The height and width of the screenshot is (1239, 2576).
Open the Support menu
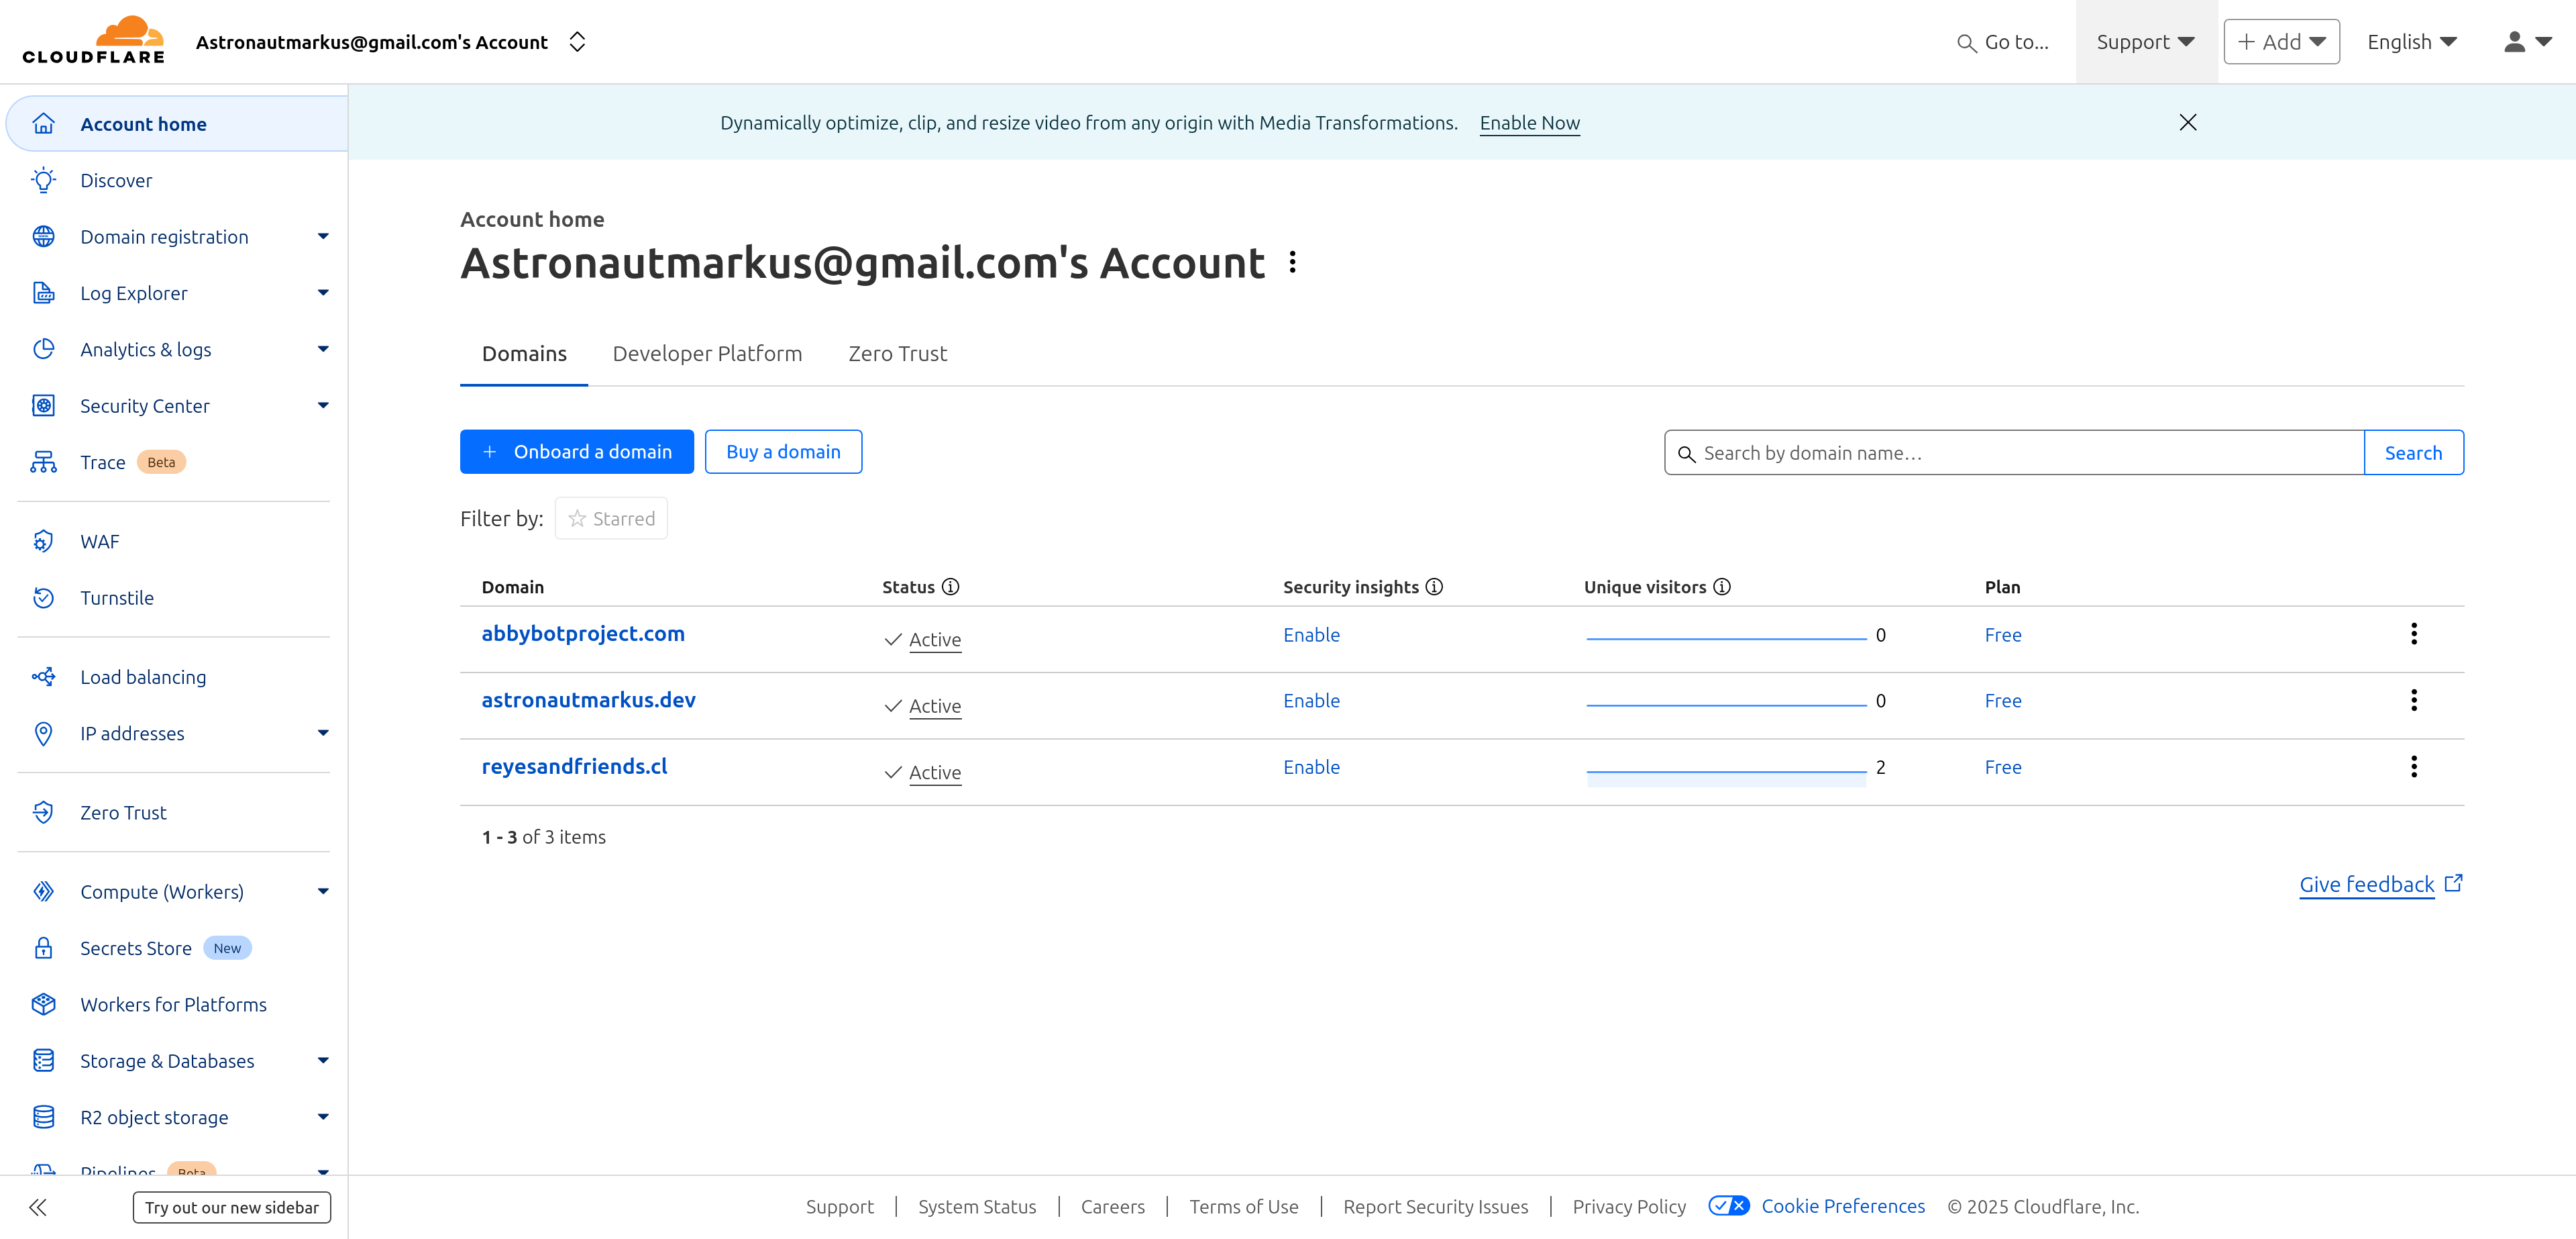point(2145,41)
